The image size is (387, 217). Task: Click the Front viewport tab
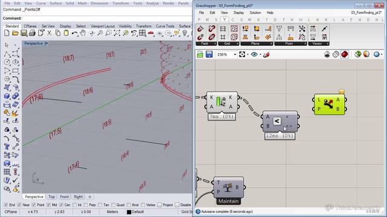65,197
